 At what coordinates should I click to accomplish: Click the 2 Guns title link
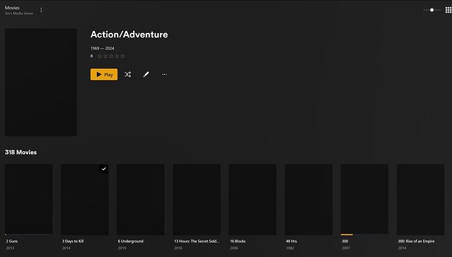click(12, 241)
